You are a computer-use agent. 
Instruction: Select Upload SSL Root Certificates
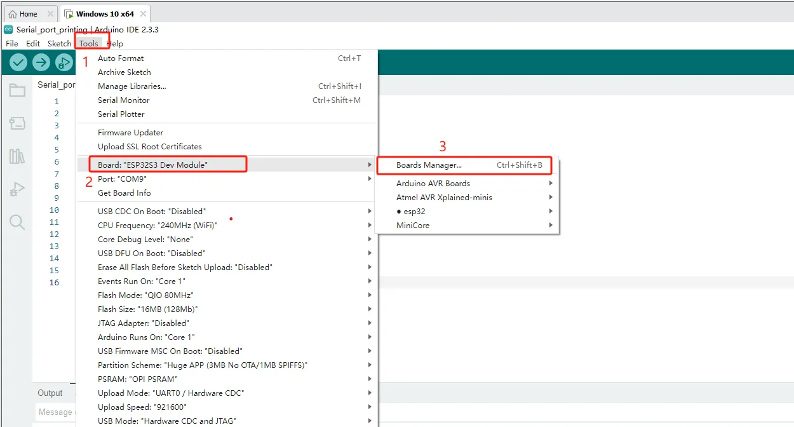pos(227,146)
